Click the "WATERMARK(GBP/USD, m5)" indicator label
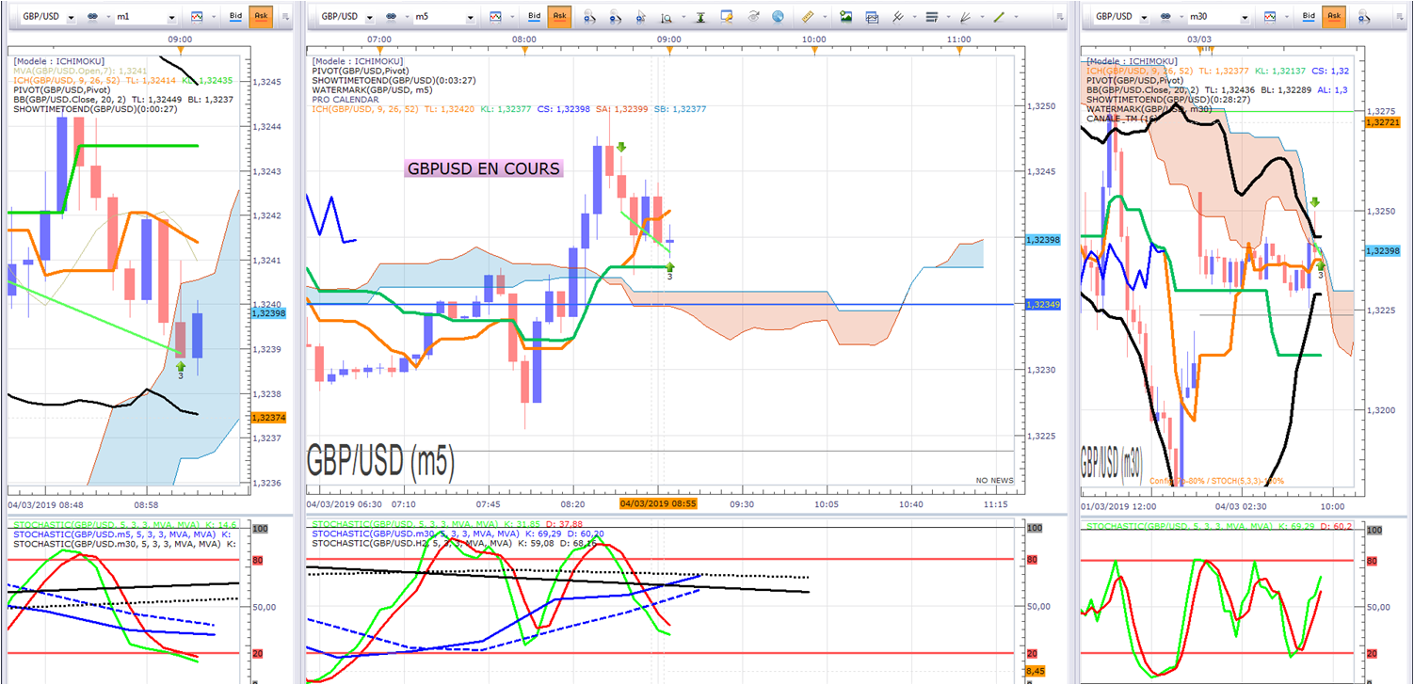Image resolution: width=1414 pixels, height=685 pixels. (374, 88)
